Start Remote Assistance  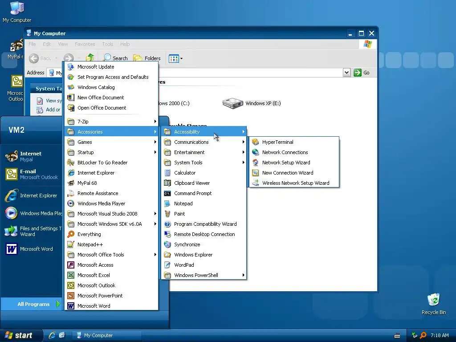pos(111,193)
